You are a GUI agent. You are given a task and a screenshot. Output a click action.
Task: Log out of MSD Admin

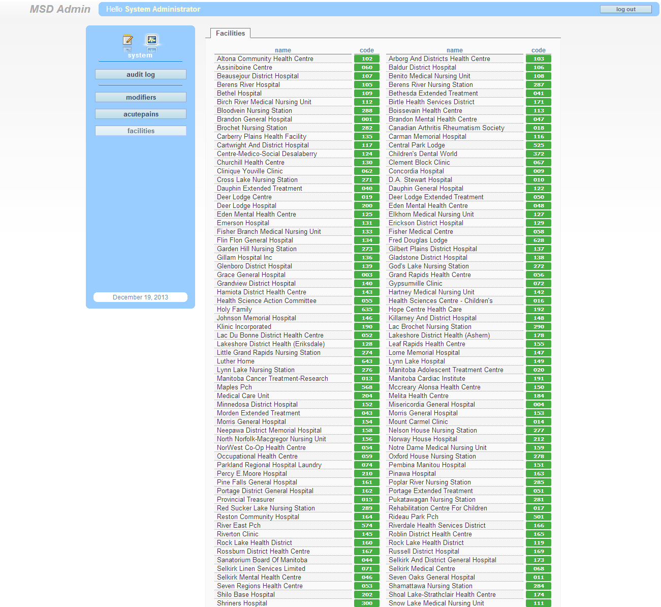(625, 9)
